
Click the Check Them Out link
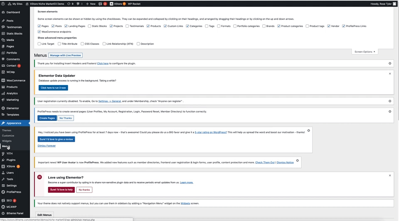point(265,162)
